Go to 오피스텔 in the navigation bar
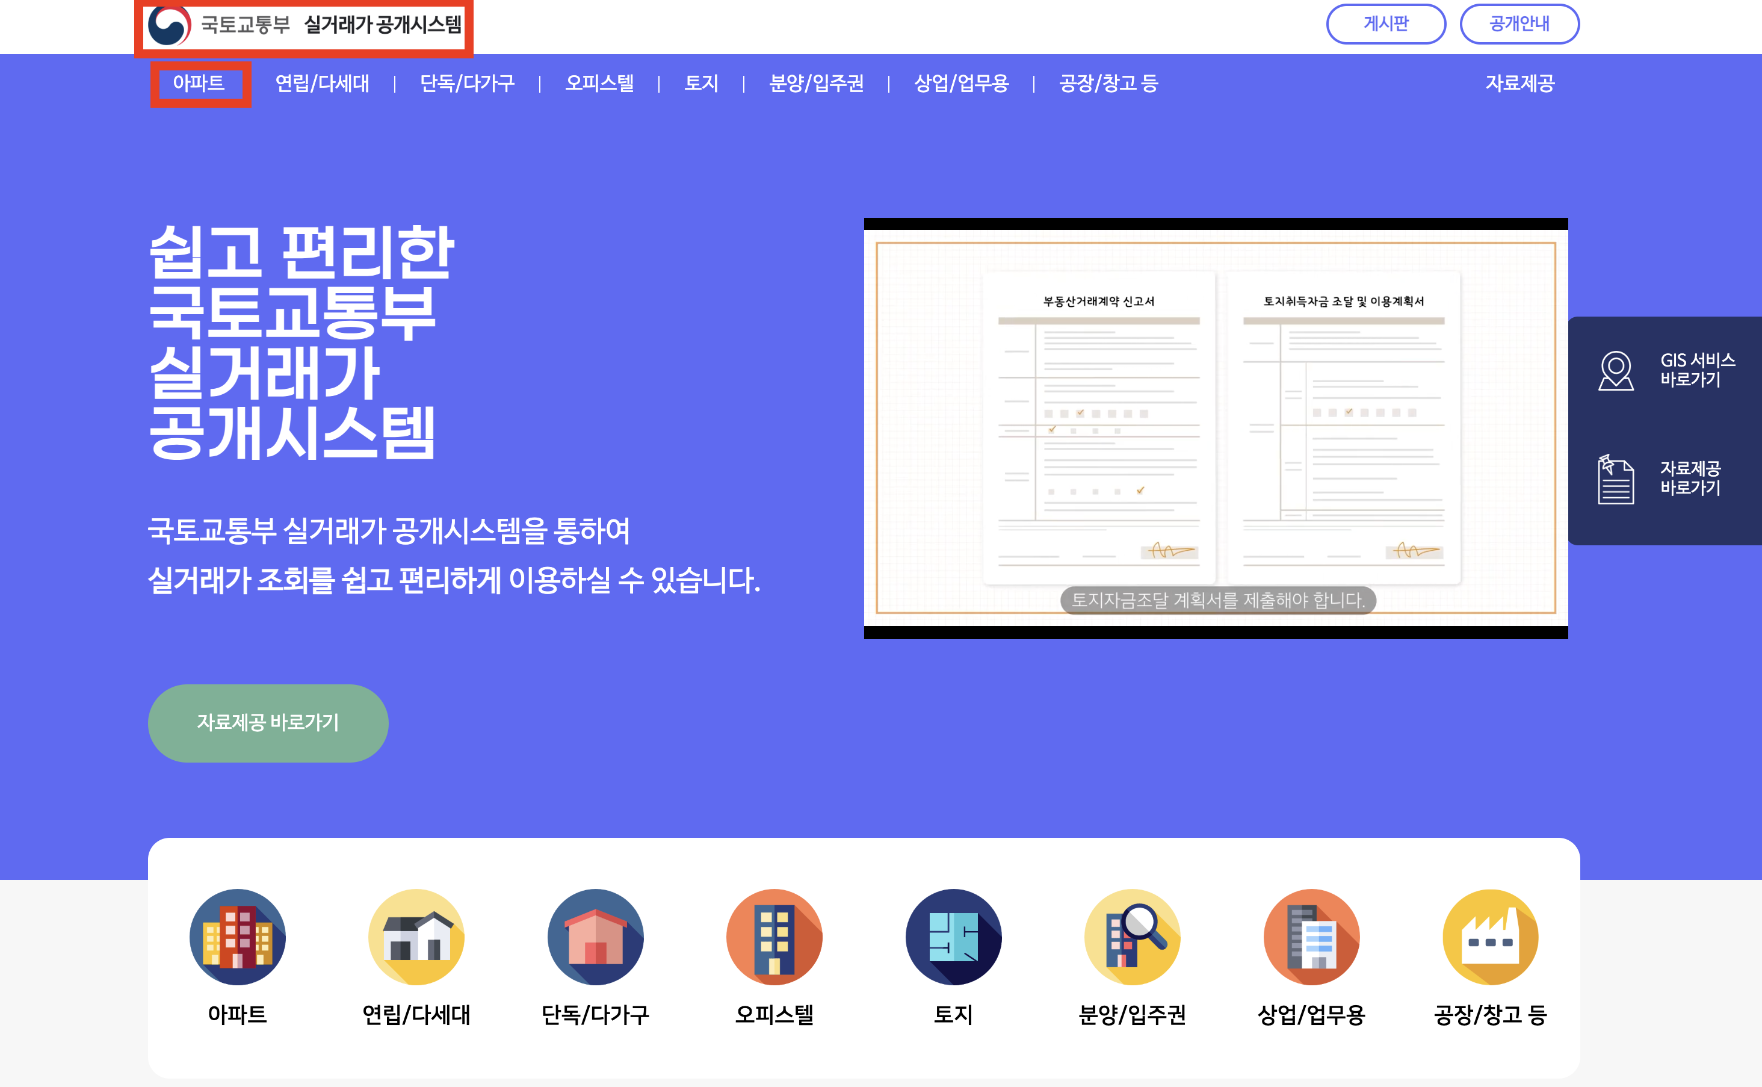 [599, 84]
